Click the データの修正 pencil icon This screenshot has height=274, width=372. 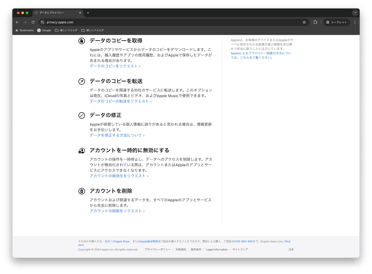82,115
